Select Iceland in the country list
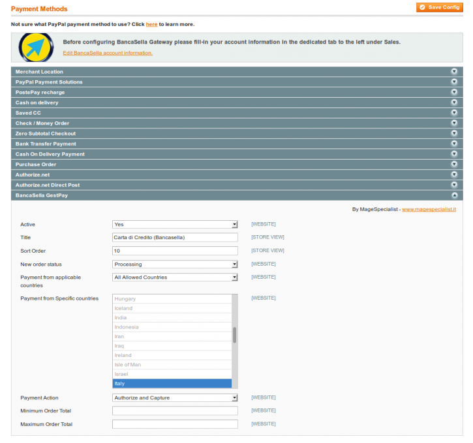Viewport: 473px width, 443px height. coord(172,308)
